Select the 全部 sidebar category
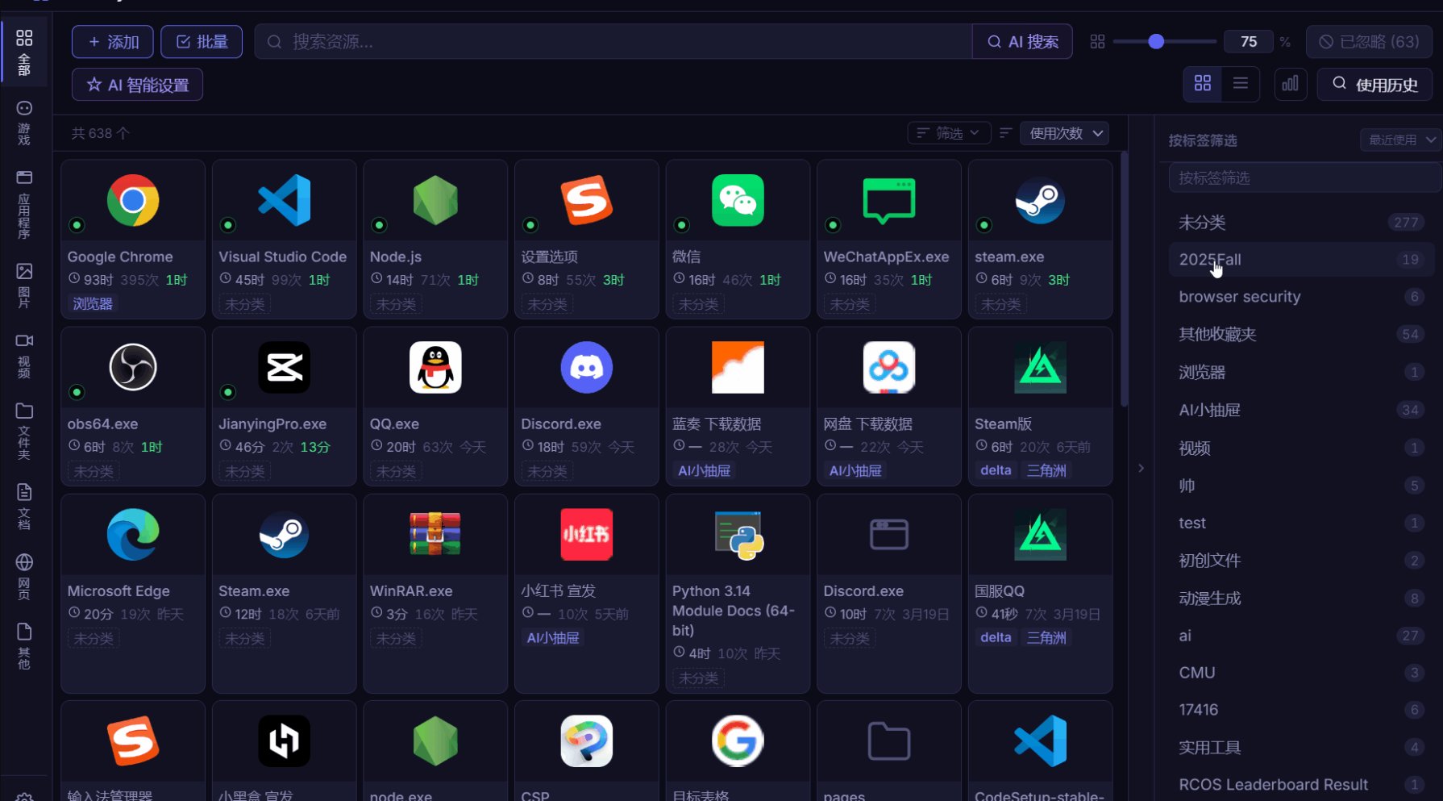The image size is (1443, 801). click(x=24, y=52)
